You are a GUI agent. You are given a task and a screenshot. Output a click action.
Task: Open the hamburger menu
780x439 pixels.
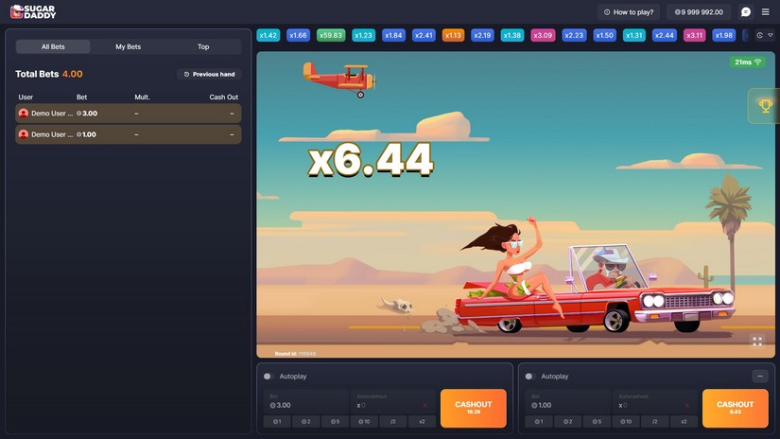tap(766, 12)
